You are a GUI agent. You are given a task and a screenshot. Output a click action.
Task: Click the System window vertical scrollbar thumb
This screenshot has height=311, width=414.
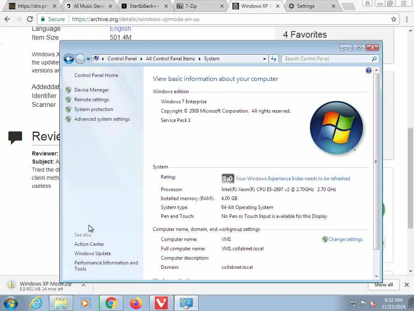point(376,161)
